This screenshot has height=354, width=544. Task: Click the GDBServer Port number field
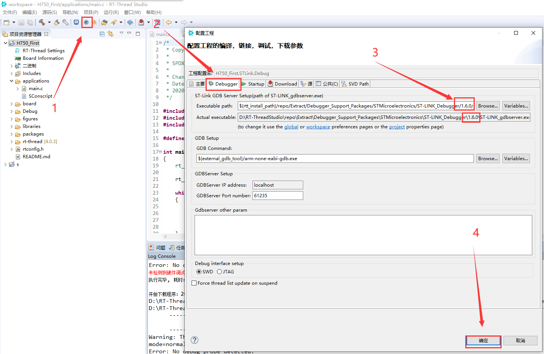(x=278, y=195)
